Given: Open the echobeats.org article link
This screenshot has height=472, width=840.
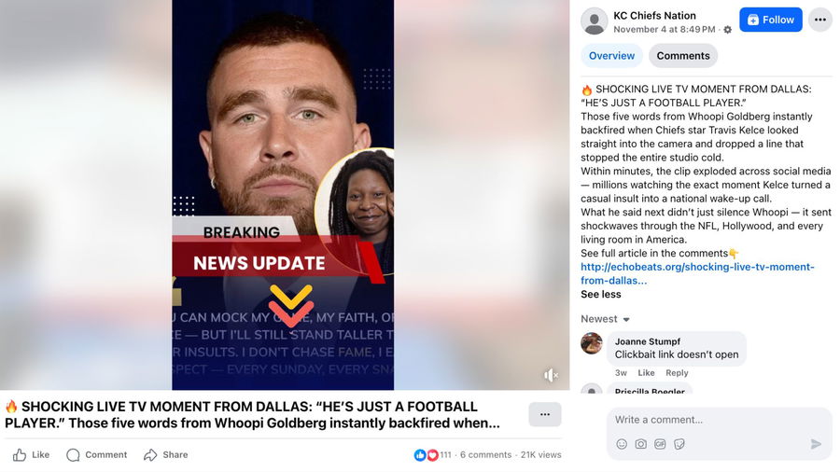Looking at the screenshot, I should tap(697, 273).
